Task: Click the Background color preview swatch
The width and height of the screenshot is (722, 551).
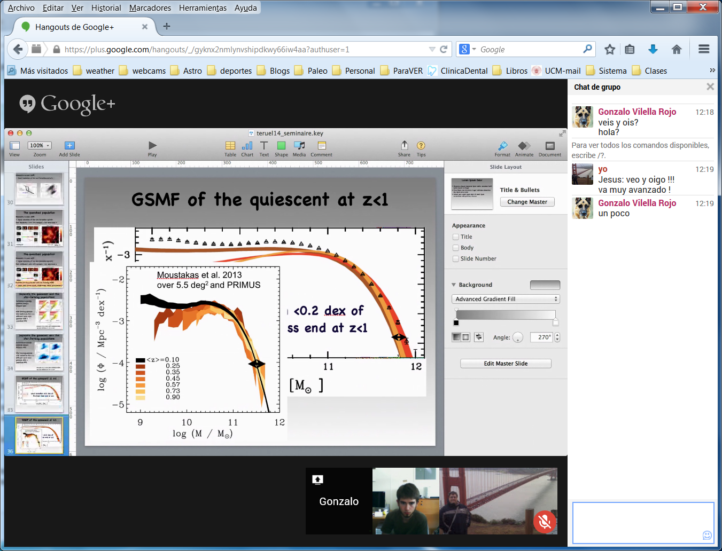Action: tap(545, 285)
